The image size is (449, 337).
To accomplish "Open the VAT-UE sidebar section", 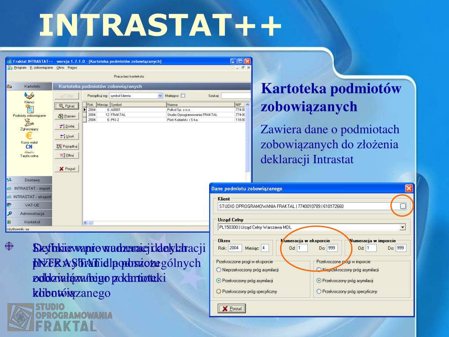I will [x=29, y=205].
